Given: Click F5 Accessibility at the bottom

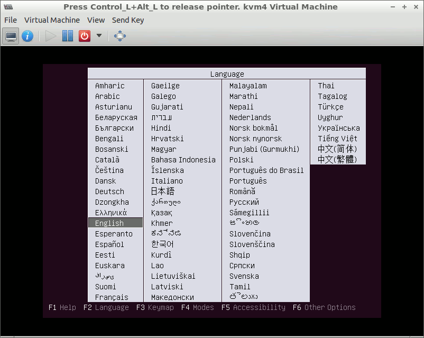Looking at the screenshot, I should coord(253,307).
